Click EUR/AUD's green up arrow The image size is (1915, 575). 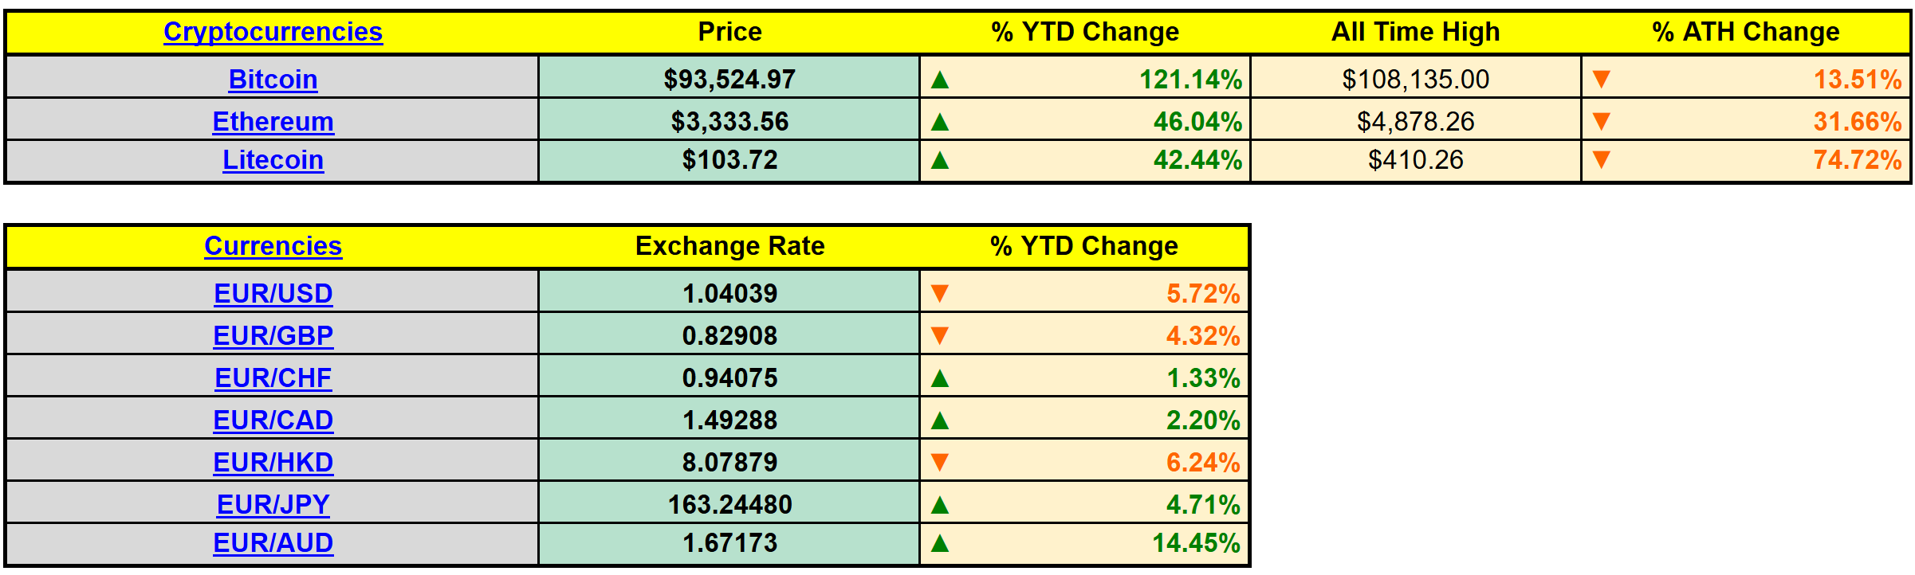(x=940, y=544)
